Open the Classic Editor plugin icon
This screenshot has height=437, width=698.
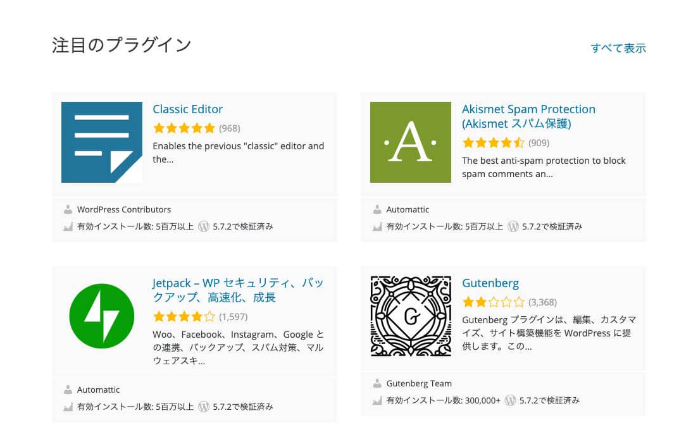(x=101, y=142)
